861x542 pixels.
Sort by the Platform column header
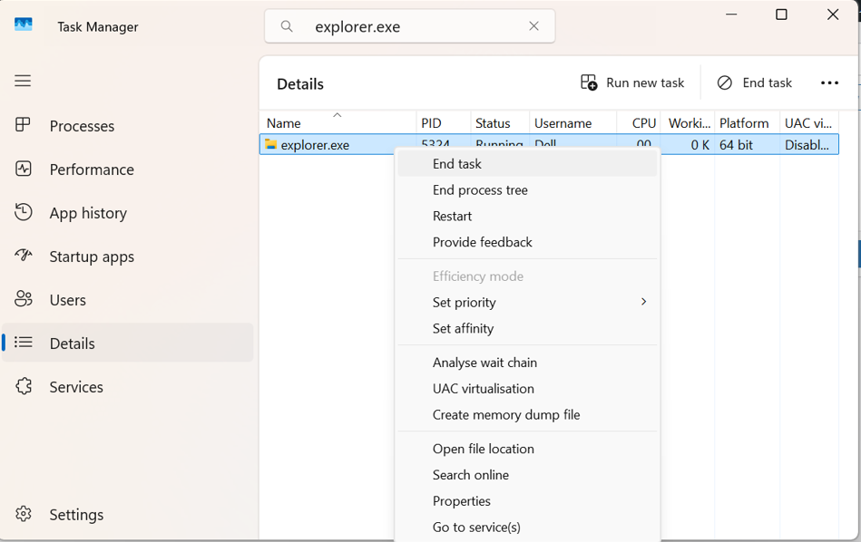[x=747, y=123]
